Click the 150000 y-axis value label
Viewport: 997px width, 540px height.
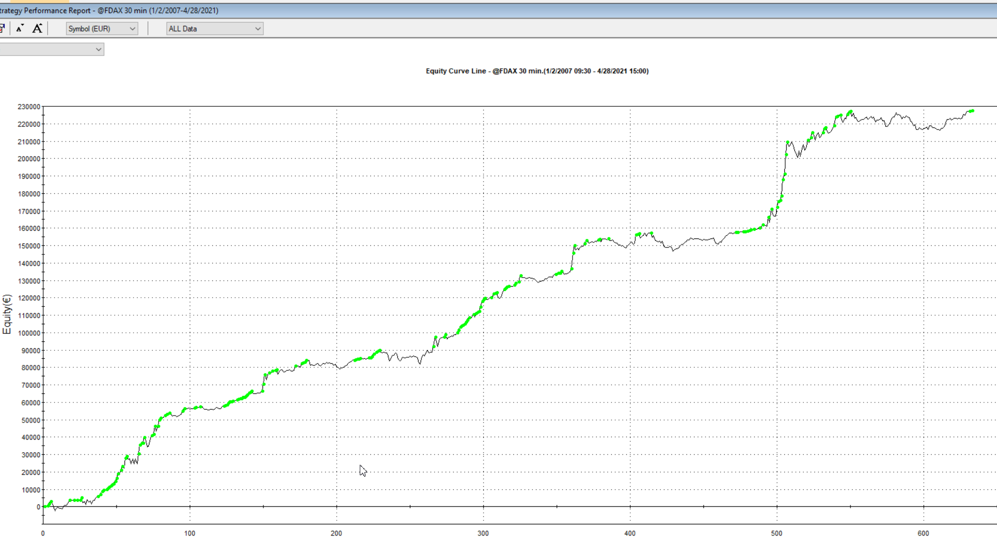point(29,246)
